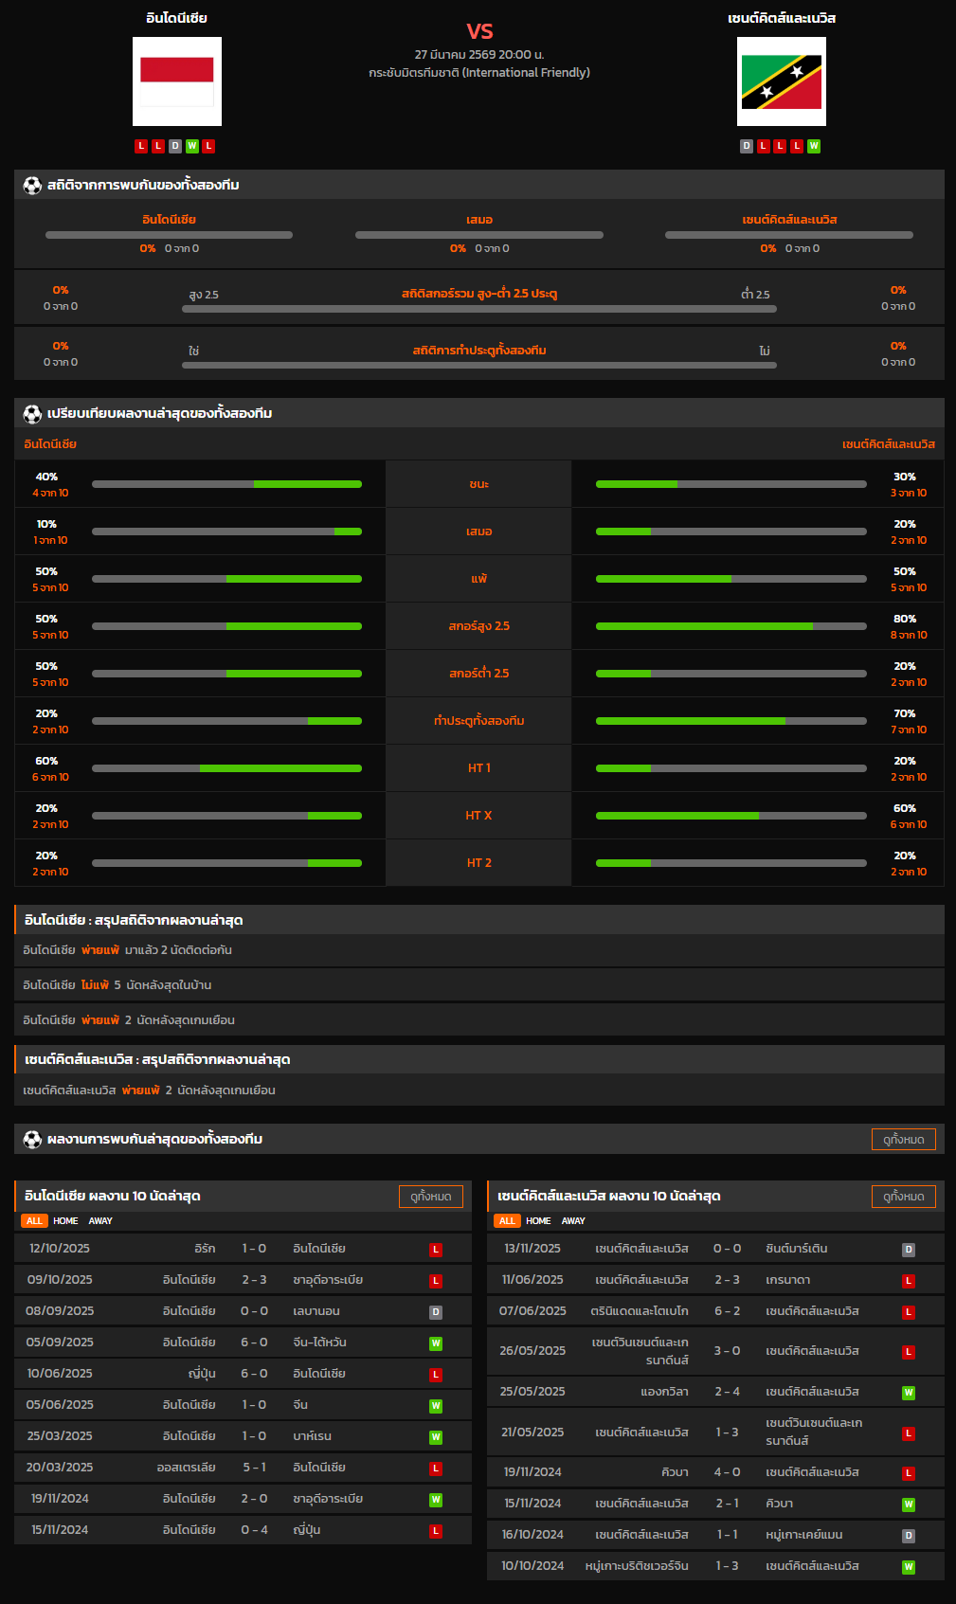Image resolution: width=956 pixels, height=1604 pixels.
Task: Click green W badge under Indonesia flag
Action: 192,146
